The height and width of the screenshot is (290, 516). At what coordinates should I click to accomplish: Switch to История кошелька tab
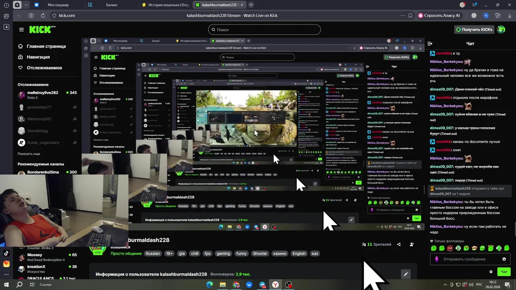click(x=165, y=5)
